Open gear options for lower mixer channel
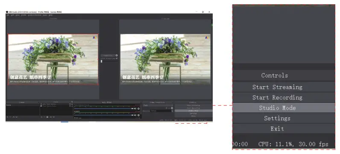 [138, 115]
